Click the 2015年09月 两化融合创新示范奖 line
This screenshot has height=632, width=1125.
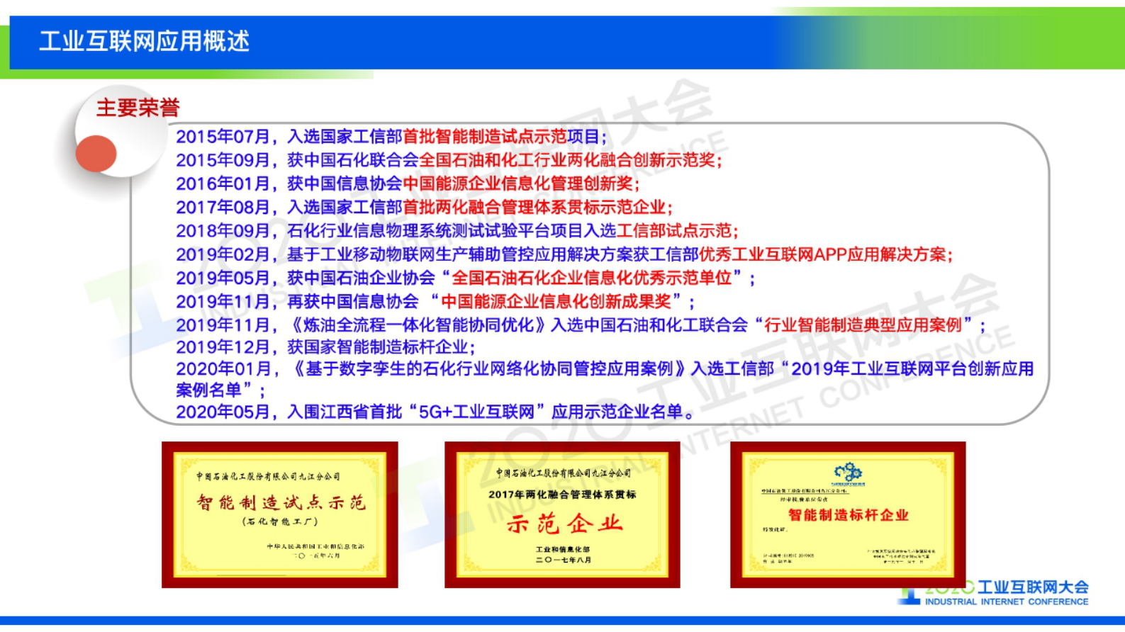[x=449, y=160]
